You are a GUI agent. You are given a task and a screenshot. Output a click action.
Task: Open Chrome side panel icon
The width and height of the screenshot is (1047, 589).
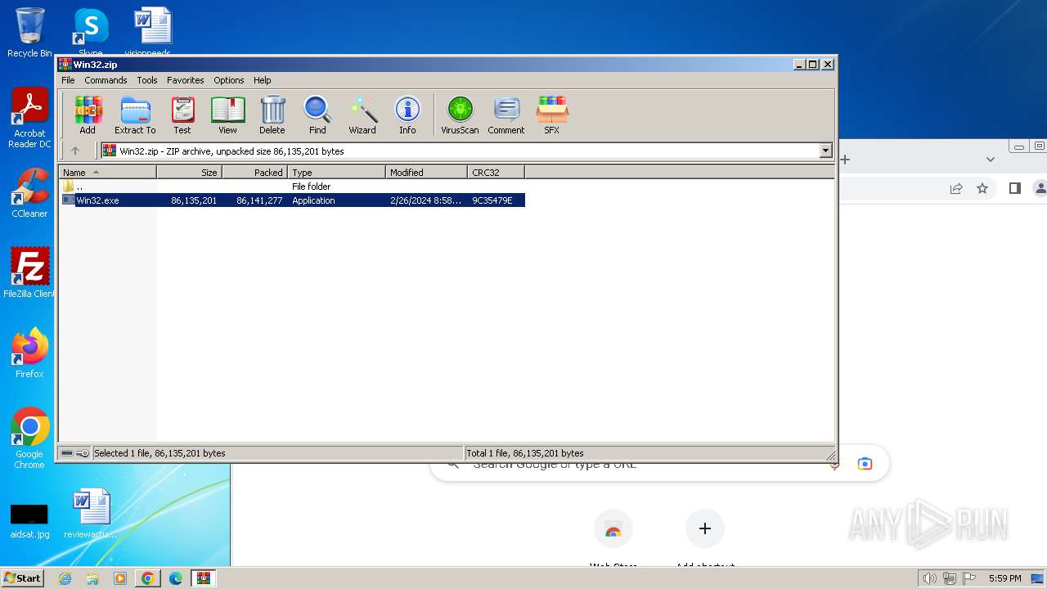(1015, 188)
